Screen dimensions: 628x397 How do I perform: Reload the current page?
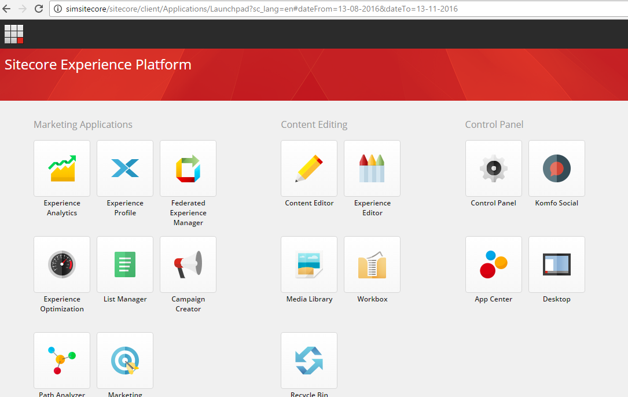click(x=39, y=9)
